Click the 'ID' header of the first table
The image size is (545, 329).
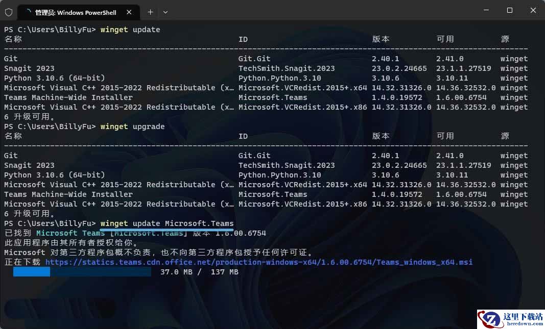[243, 39]
